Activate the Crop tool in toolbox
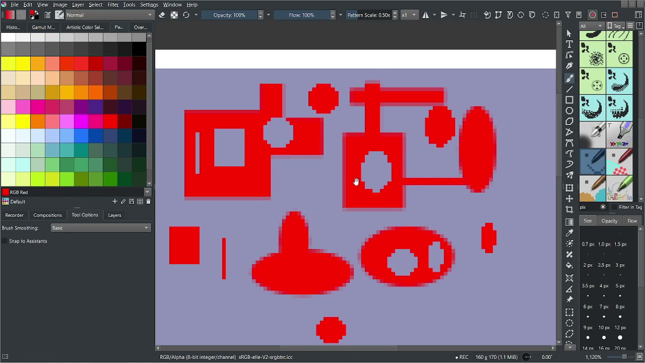645x363 pixels. tap(569, 210)
